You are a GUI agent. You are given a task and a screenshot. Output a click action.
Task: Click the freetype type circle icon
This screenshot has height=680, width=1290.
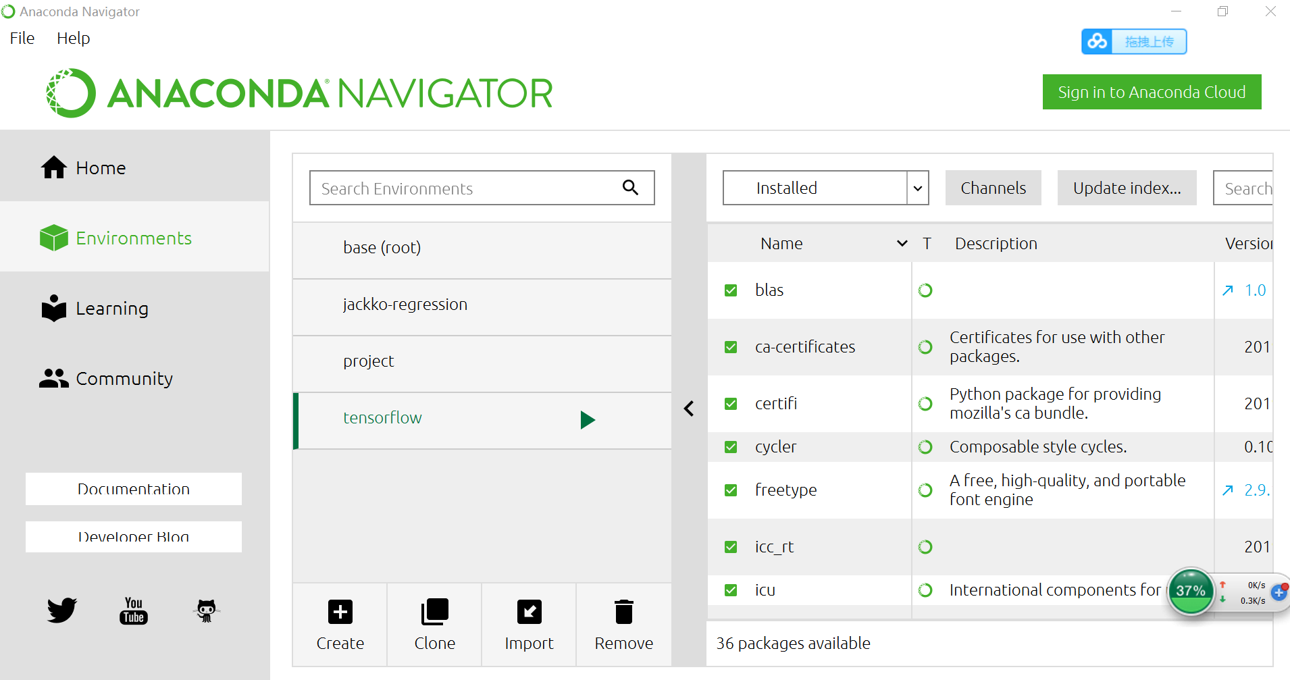pos(925,490)
